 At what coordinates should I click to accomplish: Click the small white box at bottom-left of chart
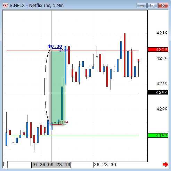(5, 164)
